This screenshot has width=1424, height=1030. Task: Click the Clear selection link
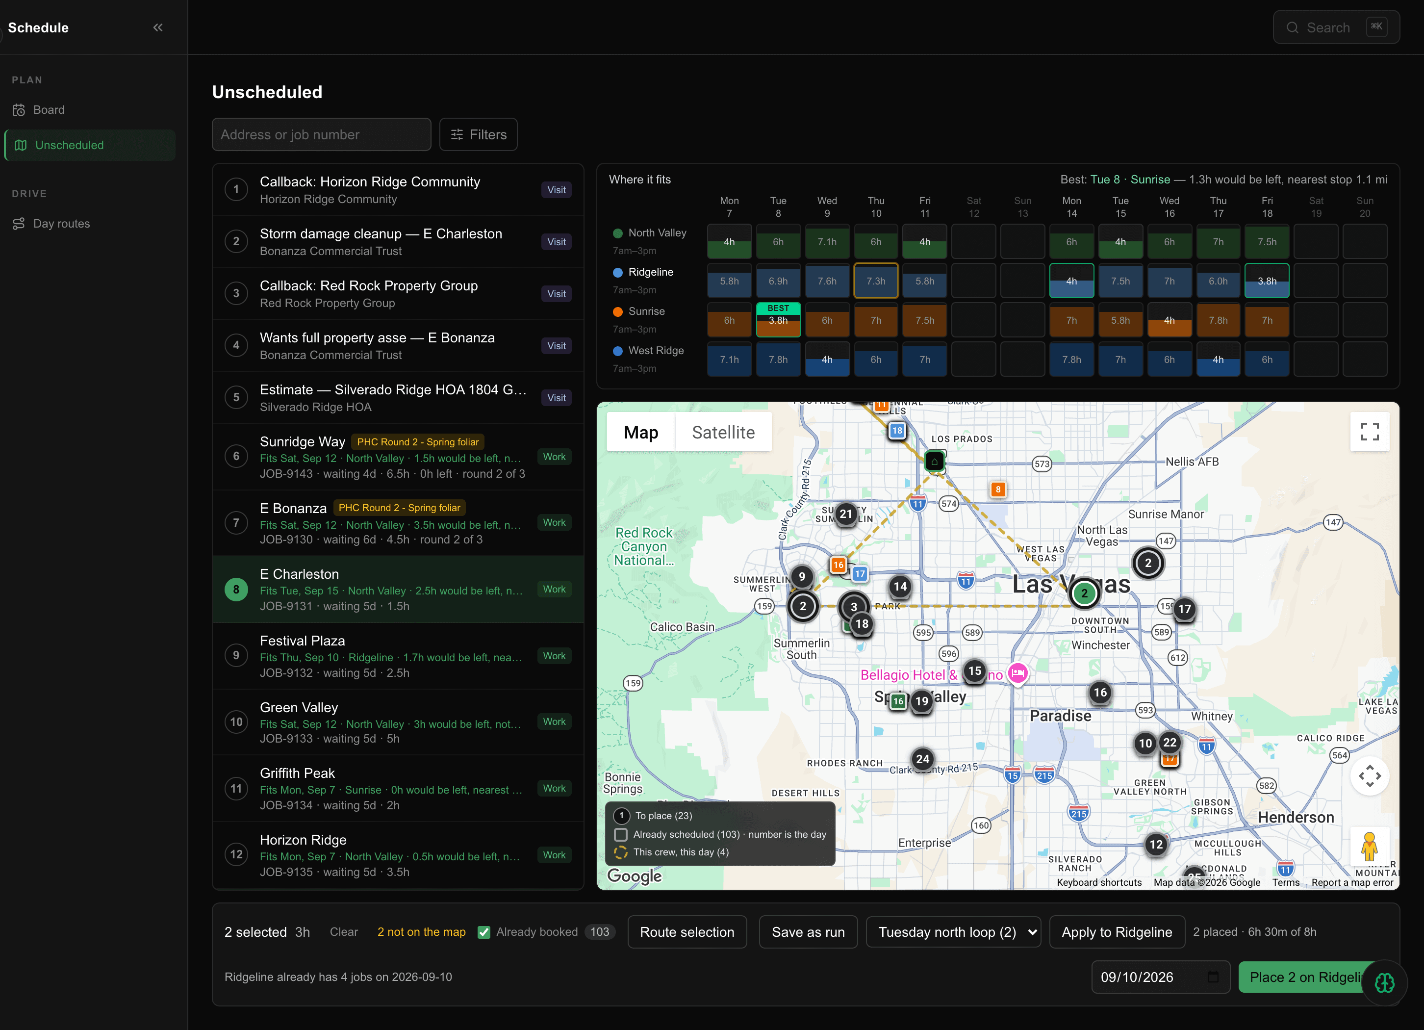tap(343, 932)
